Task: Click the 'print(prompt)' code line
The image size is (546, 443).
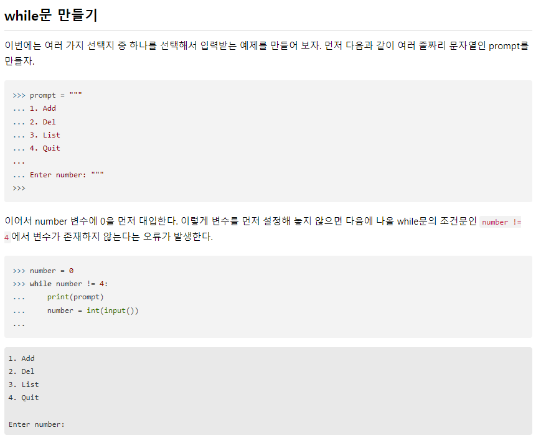Action: 75,297
